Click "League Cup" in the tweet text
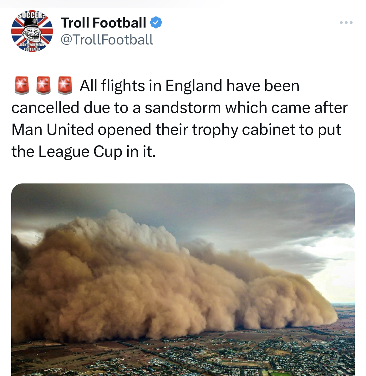The width and height of the screenshot is (366, 376). 80,152
